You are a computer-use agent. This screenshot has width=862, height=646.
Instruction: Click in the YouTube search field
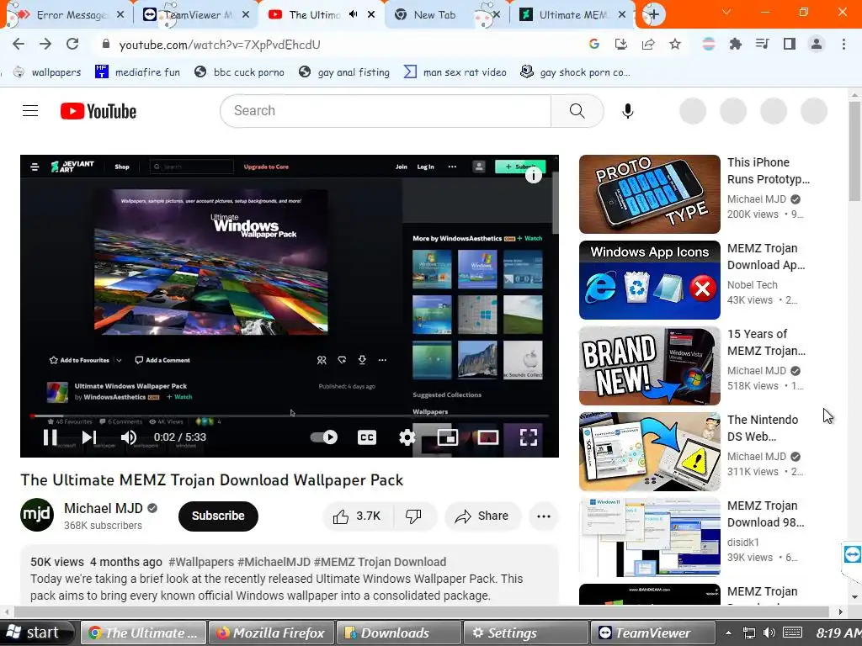point(386,111)
